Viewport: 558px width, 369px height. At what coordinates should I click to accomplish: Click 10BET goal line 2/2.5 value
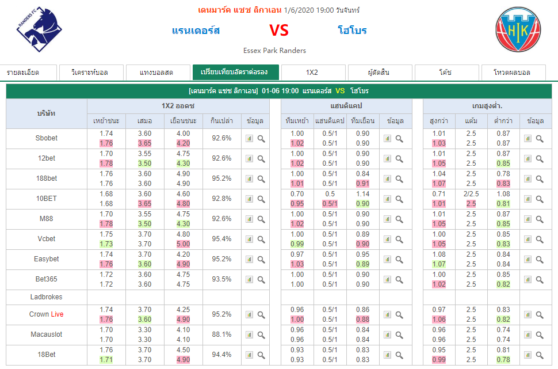tap(471, 194)
